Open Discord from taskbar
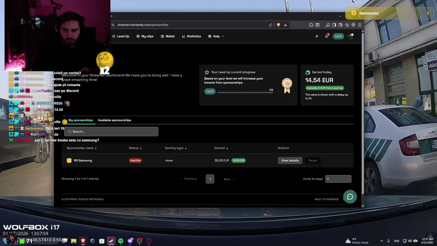 [x=130, y=241]
